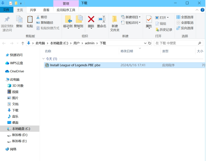Open Quick access (快速访问) in the sidebar
The height and width of the screenshot is (161, 206).
tap(14, 55)
